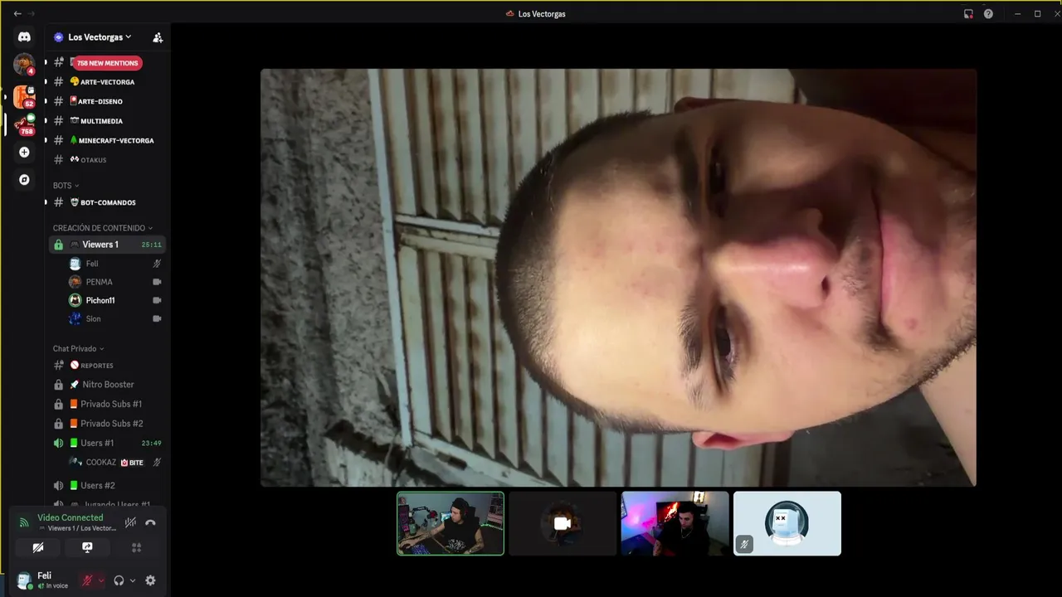Toggle camera on in voice panel
The width and height of the screenshot is (1062, 597).
[x=38, y=547]
